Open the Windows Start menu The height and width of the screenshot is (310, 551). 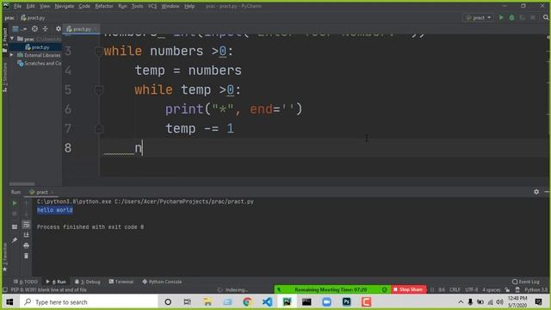(9, 302)
